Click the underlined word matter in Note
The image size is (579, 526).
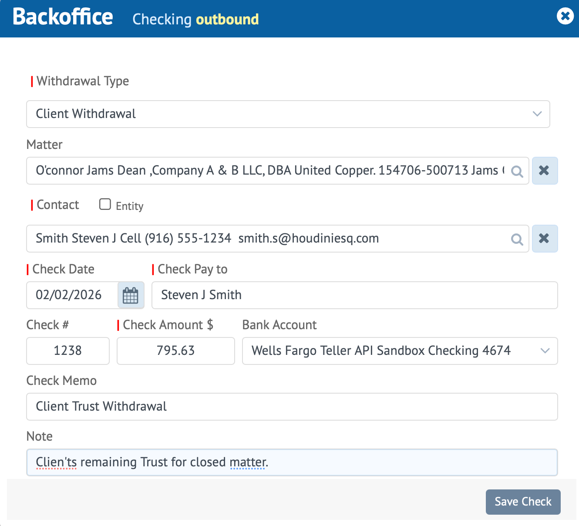click(x=248, y=462)
